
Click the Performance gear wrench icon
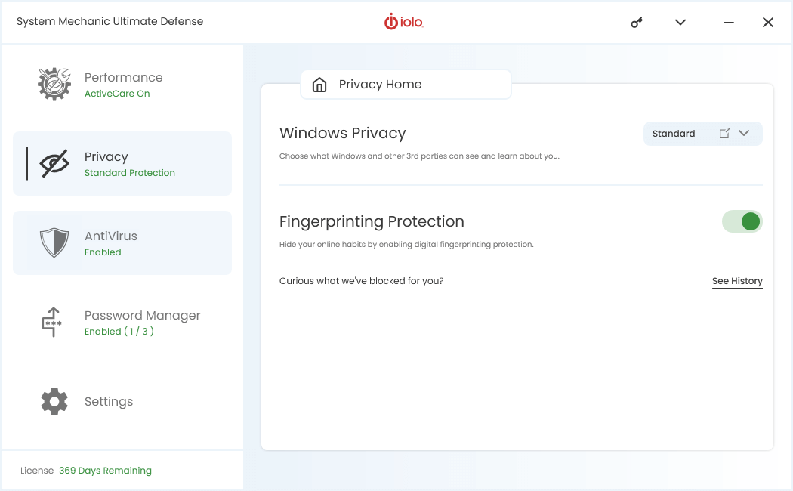pos(54,85)
